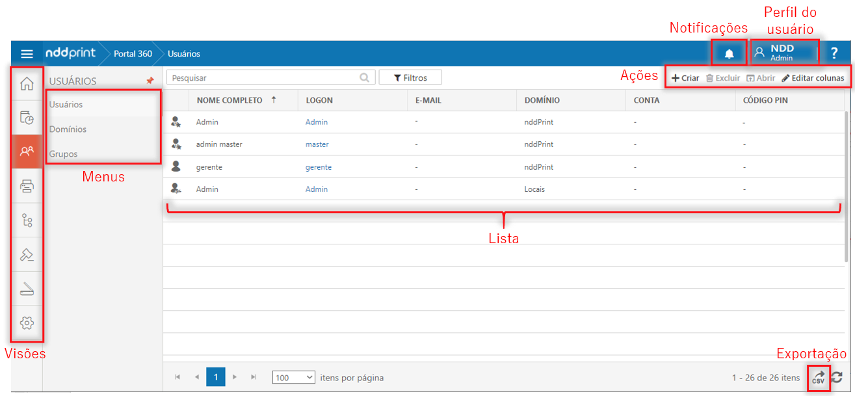Image resolution: width=855 pixels, height=396 pixels.
Task: Expand items per page dropdown
Action: click(x=293, y=377)
